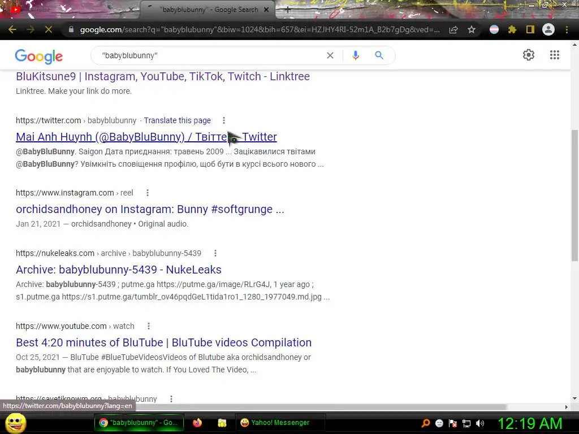Viewport: 579px width, 434px height.
Task: Bookmark this page with the star icon
Action: (471, 29)
